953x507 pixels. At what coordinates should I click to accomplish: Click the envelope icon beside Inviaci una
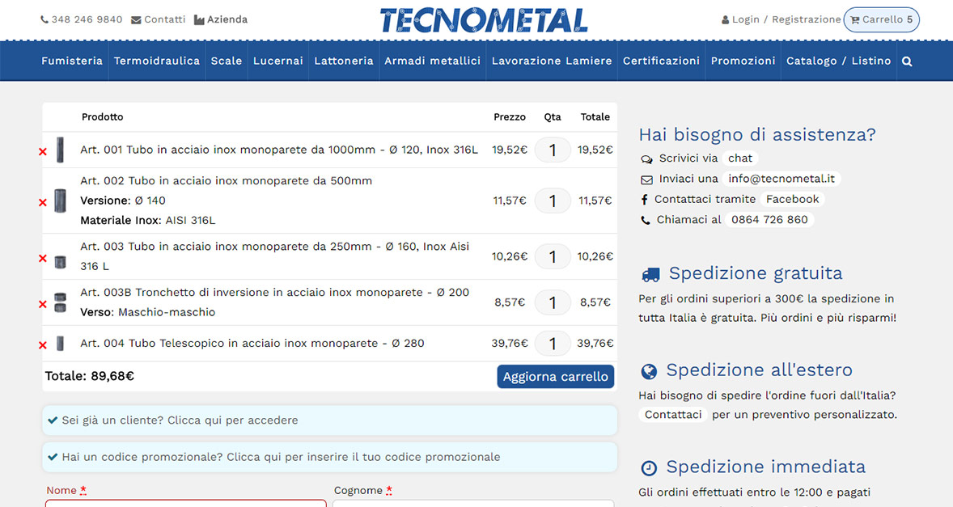tap(646, 180)
